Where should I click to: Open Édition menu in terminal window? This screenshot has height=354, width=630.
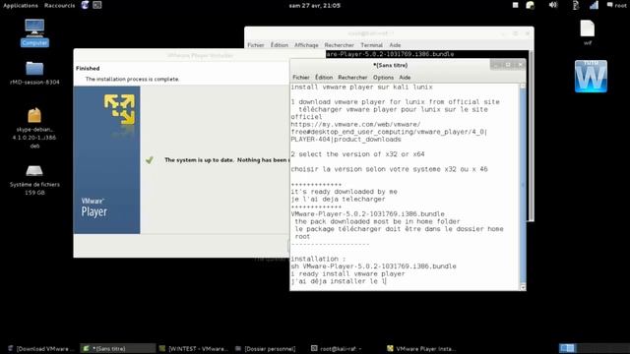(280, 45)
